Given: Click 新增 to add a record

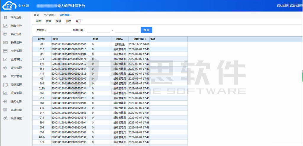Looking at the screenshot, I should click(x=49, y=21).
